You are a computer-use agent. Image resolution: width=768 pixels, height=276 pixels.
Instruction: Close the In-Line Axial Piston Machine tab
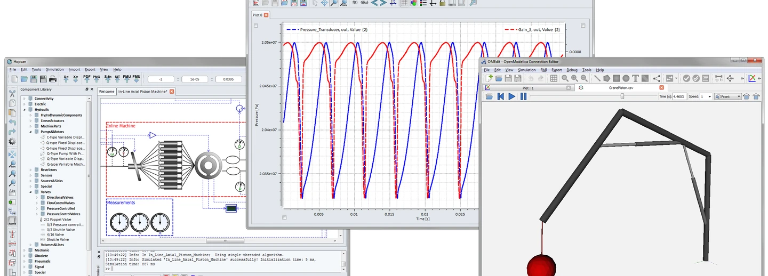pos(172,92)
